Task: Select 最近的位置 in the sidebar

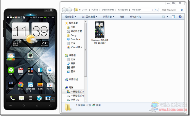Action: point(74,31)
